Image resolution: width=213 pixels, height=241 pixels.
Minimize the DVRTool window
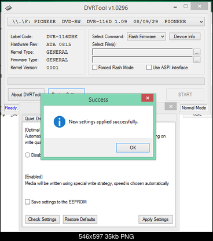(175, 7)
